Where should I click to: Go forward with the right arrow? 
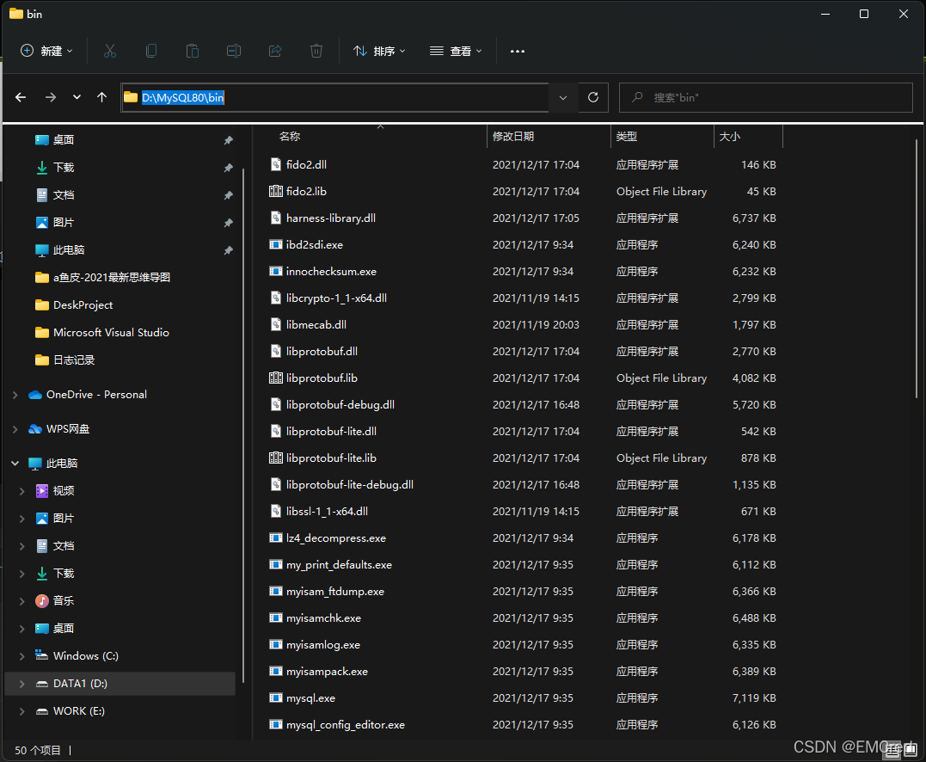(x=51, y=97)
